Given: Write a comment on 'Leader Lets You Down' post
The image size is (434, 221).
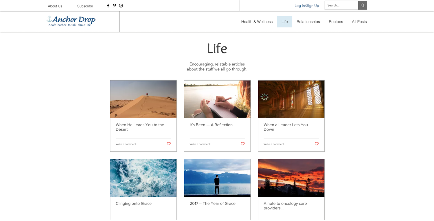Looking at the screenshot, I should (274, 144).
